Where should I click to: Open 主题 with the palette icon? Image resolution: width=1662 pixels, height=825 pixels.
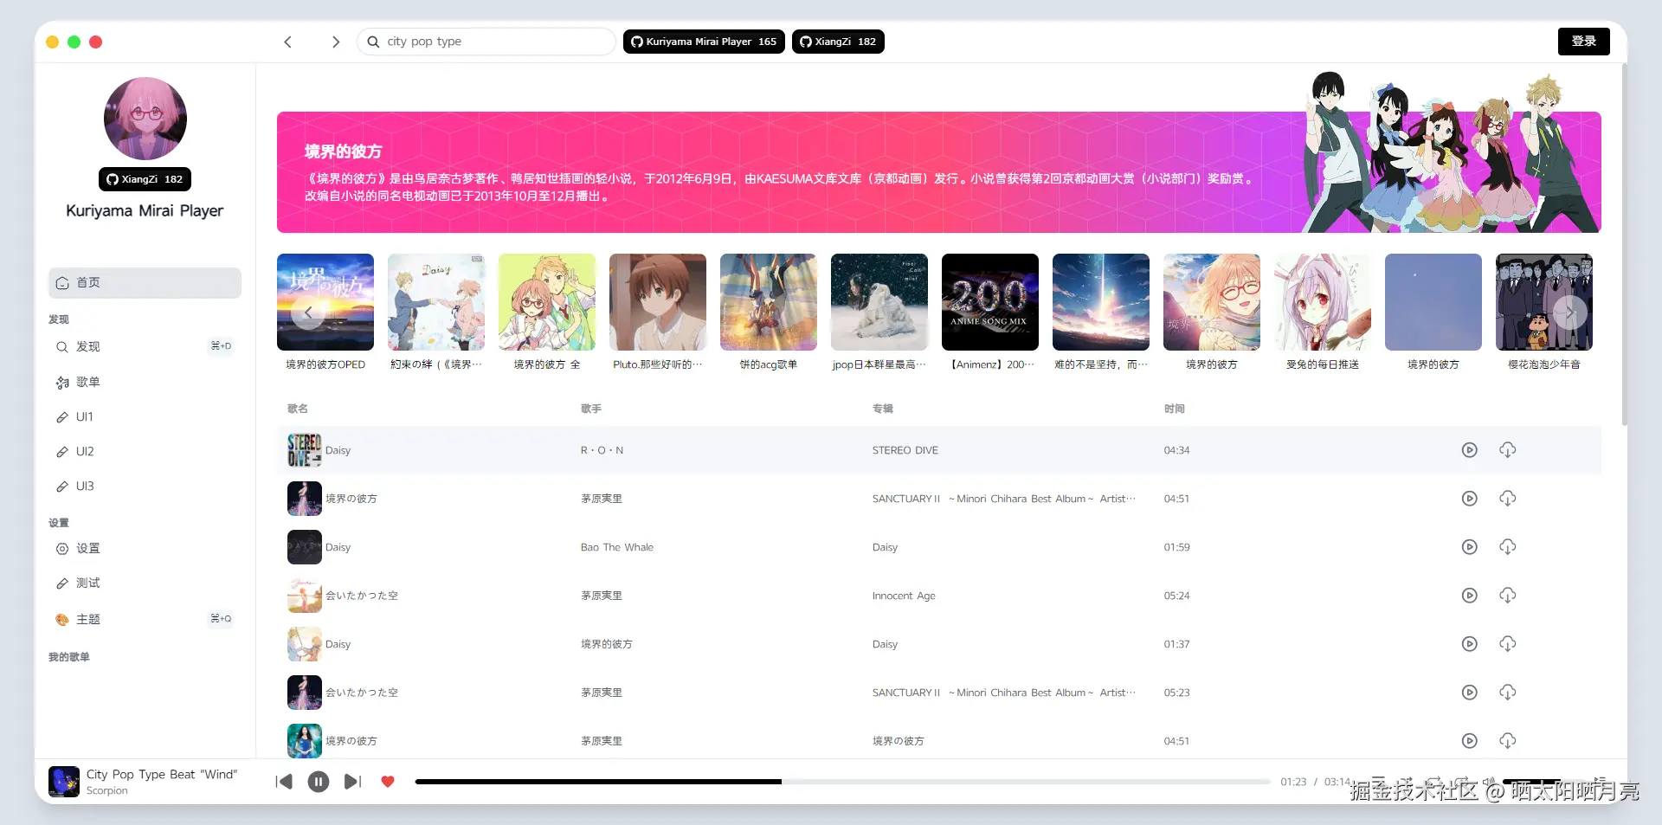click(145, 619)
